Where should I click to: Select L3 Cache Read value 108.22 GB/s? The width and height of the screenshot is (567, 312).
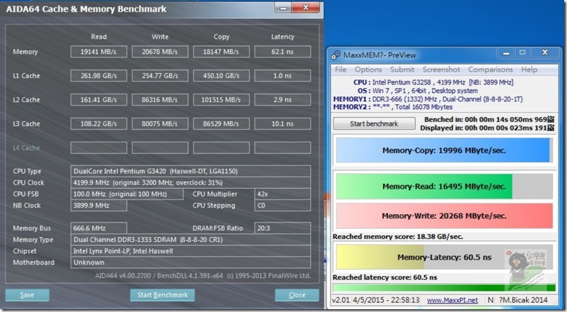[99, 123]
